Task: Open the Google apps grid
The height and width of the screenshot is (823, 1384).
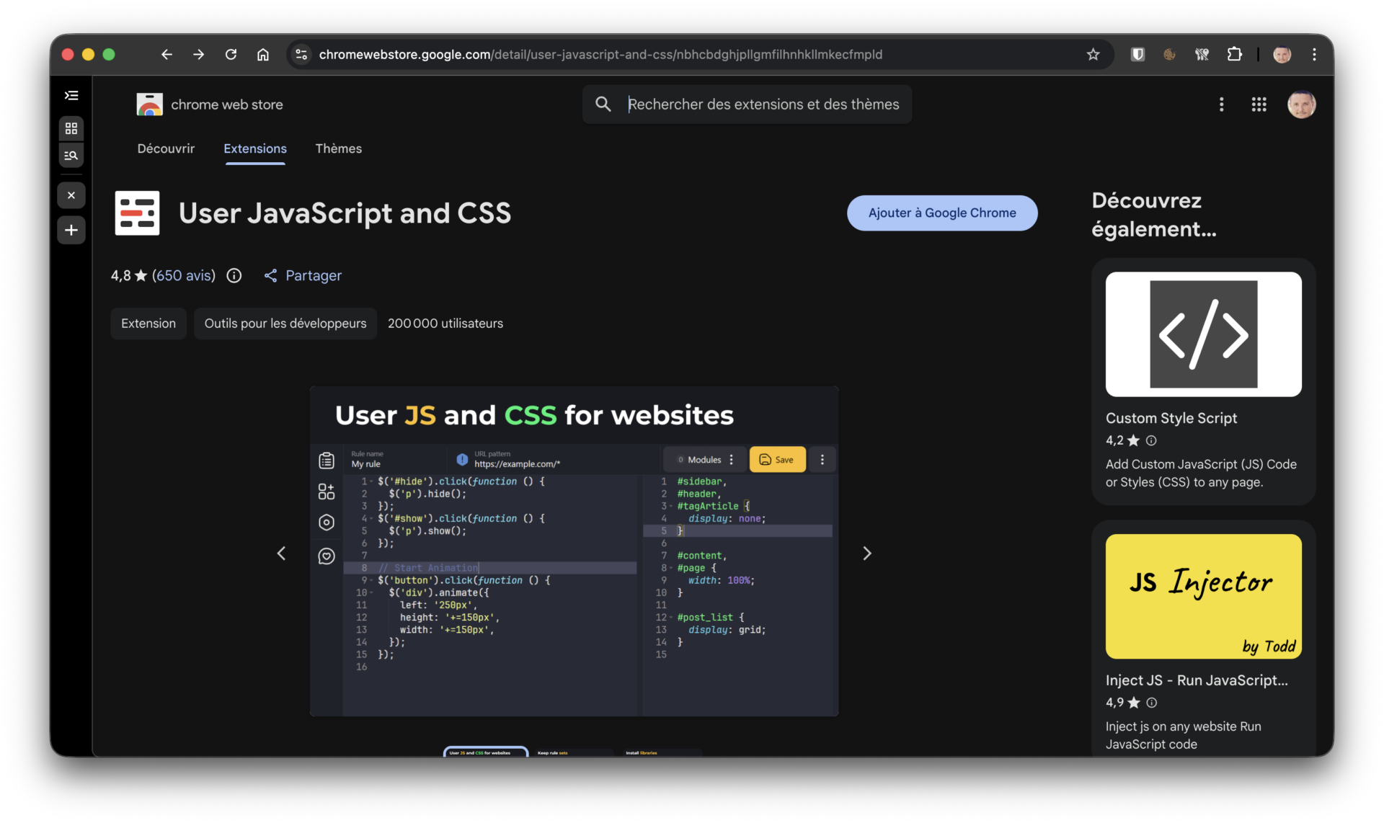Action: click(1259, 105)
